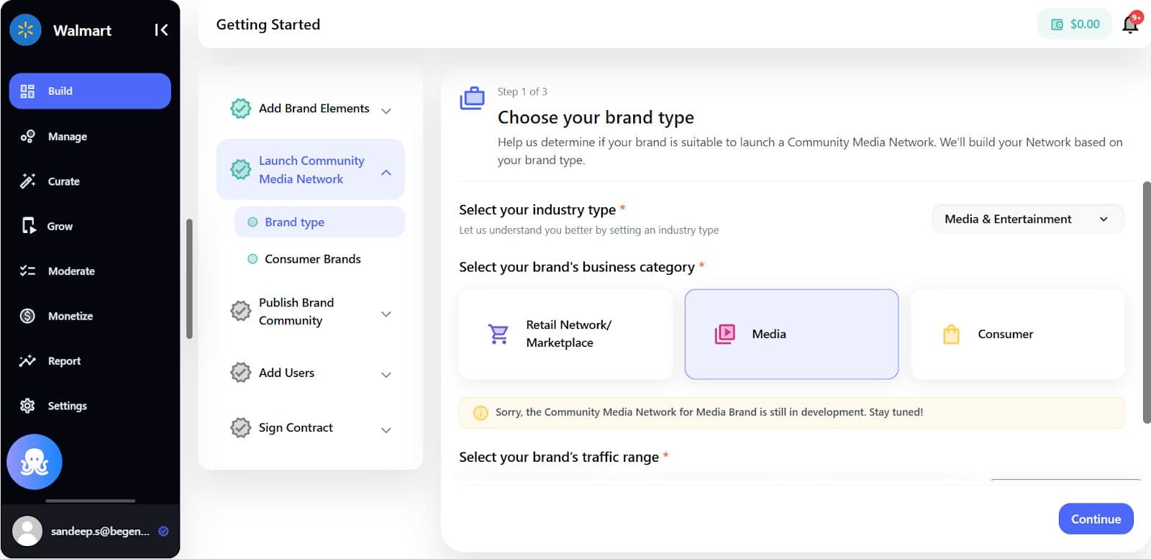Click the Add Brand Elements completed check icon
The image size is (1151, 559).
pyautogui.click(x=240, y=109)
